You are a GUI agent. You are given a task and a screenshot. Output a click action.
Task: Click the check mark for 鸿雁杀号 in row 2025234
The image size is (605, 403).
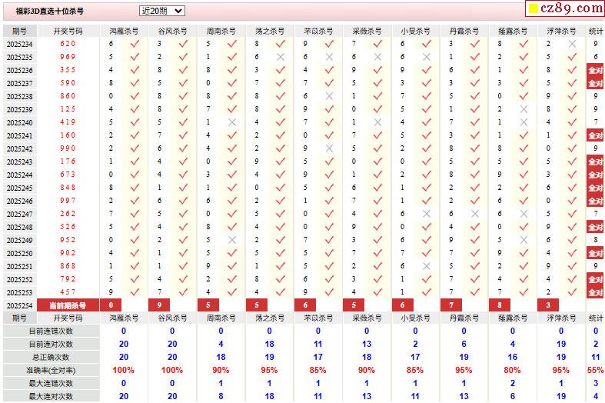(135, 44)
